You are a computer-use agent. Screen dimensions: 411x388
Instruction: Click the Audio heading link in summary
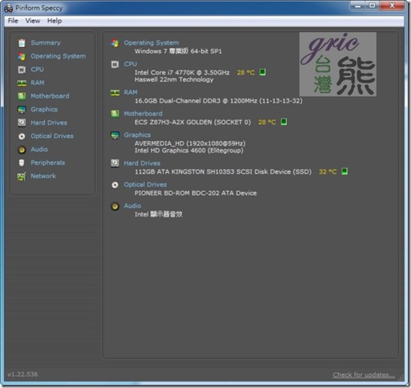132,206
